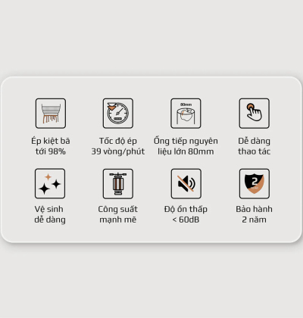The image size is (303, 318).
Task: Select the 'Ống tiếp nguyên liệu lớn 80mm' label
Action: click(x=186, y=146)
